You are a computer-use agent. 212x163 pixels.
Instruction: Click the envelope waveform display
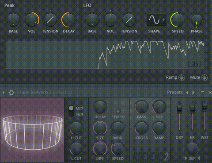click(105, 55)
